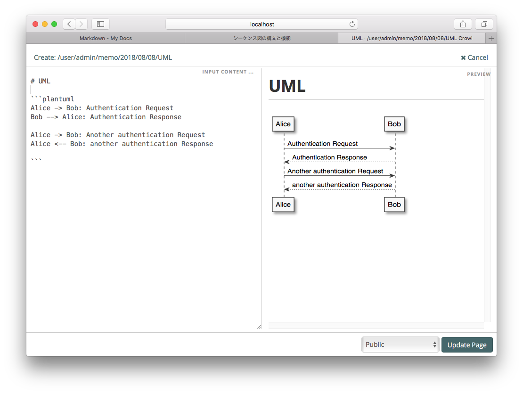Cancel the page creation
The width and height of the screenshot is (523, 394).
(x=474, y=57)
